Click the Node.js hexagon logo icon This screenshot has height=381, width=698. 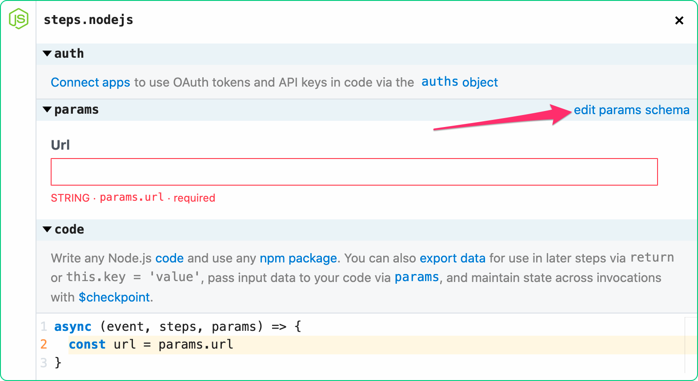[19, 19]
